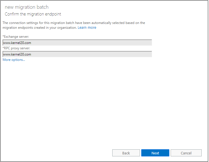Focus the Exchange server text field

click(x=77, y=43)
